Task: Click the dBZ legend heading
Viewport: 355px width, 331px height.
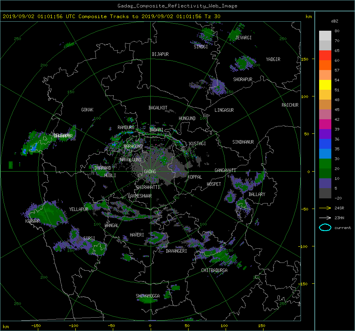Action: coord(334,21)
